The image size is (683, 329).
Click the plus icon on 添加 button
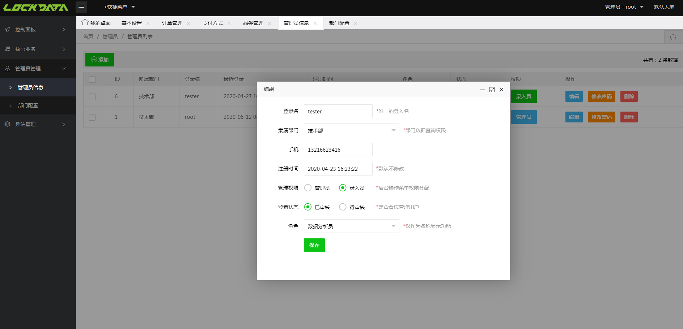click(x=94, y=59)
